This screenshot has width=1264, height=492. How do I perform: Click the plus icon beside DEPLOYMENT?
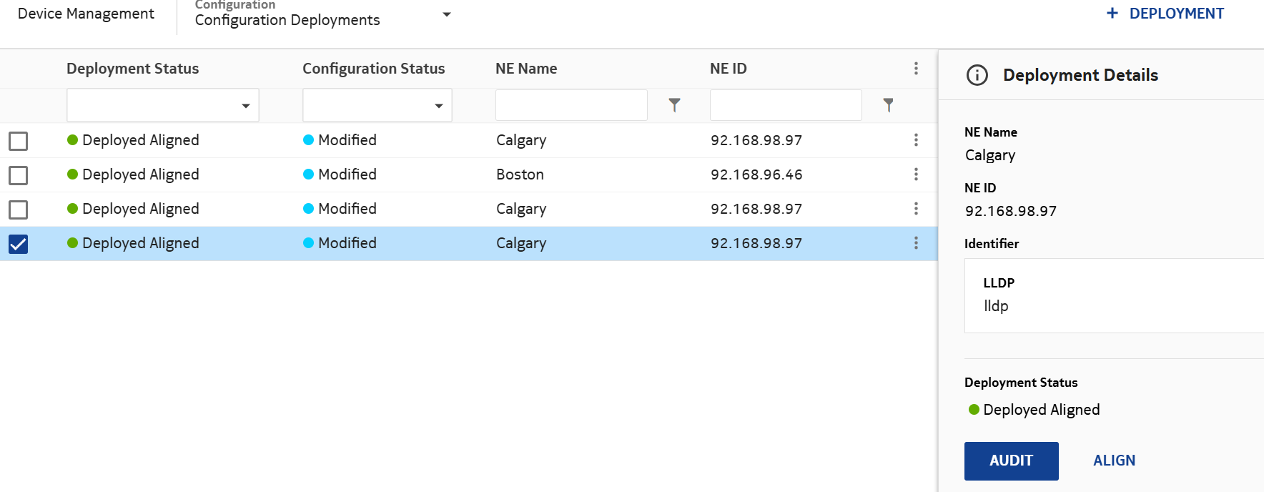pyautogui.click(x=1112, y=14)
